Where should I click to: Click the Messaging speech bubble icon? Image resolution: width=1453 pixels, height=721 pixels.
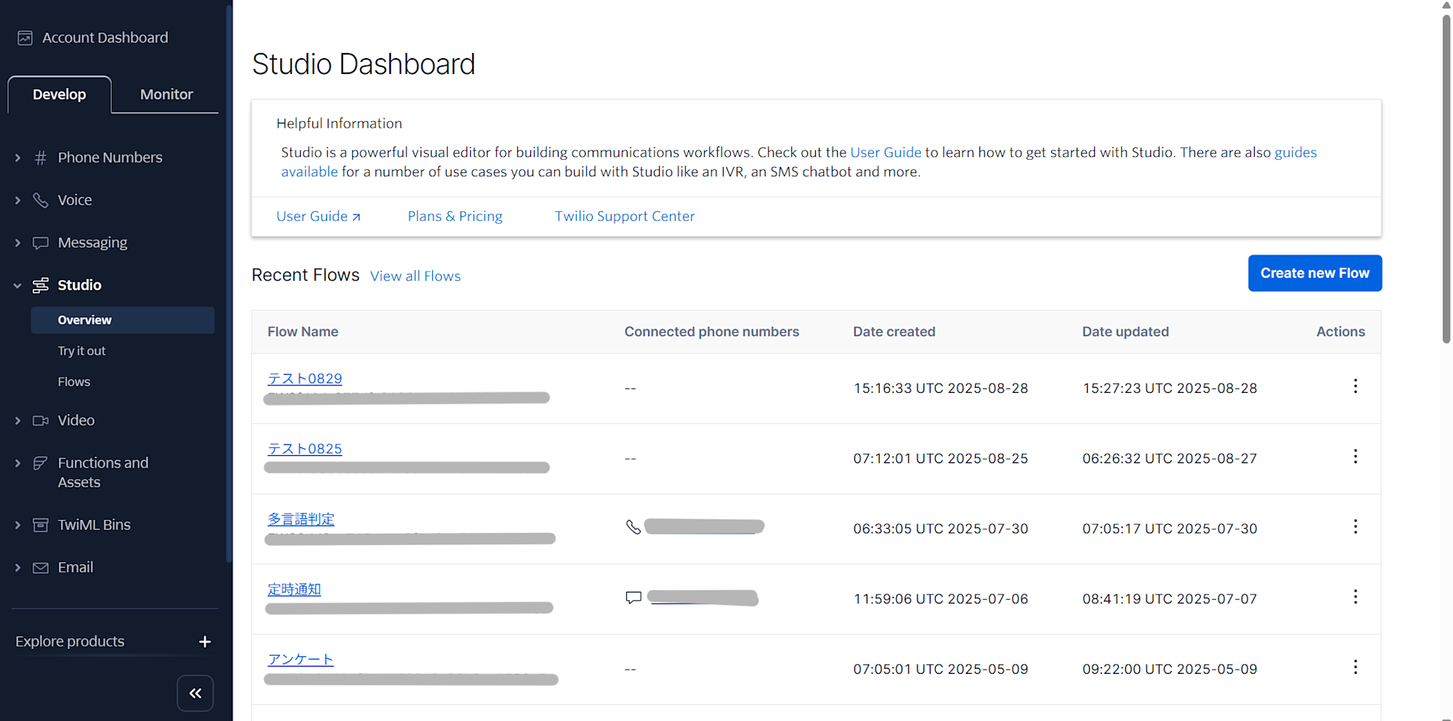(41, 243)
